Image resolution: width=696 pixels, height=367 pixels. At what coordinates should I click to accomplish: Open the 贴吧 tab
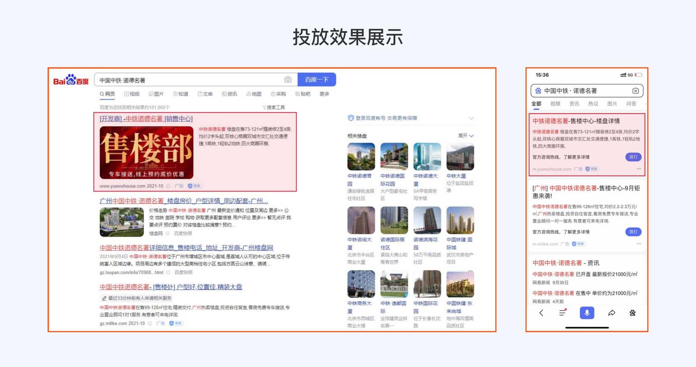click(x=303, y=94)
